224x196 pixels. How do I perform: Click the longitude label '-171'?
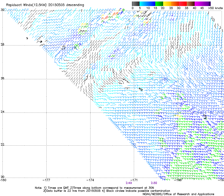[134, 180]
